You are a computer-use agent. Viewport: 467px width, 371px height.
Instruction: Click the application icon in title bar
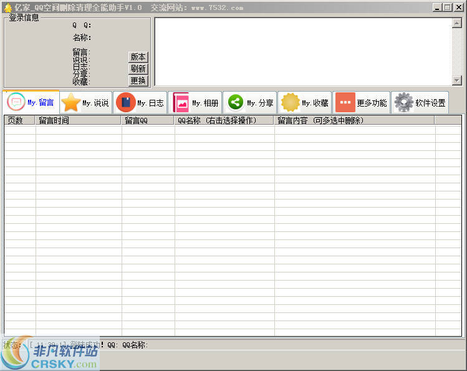8,7
